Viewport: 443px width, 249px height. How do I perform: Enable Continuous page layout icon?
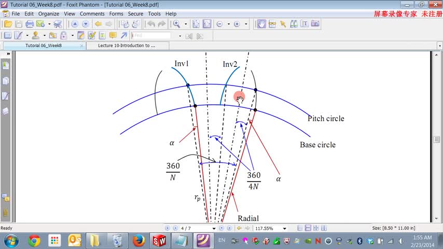point(308,228)
